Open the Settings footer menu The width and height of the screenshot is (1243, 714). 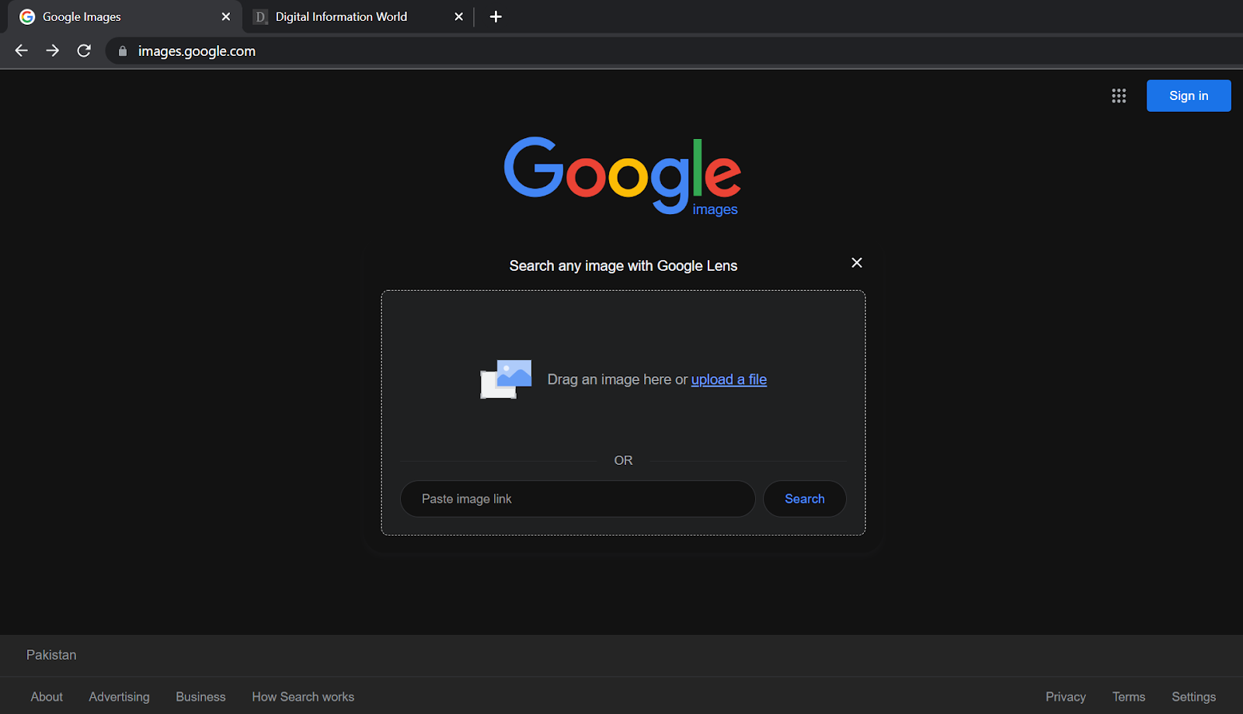click(1194, 697)
